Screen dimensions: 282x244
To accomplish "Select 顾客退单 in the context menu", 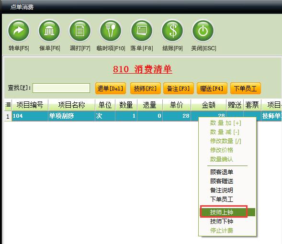I will [222, 172].
